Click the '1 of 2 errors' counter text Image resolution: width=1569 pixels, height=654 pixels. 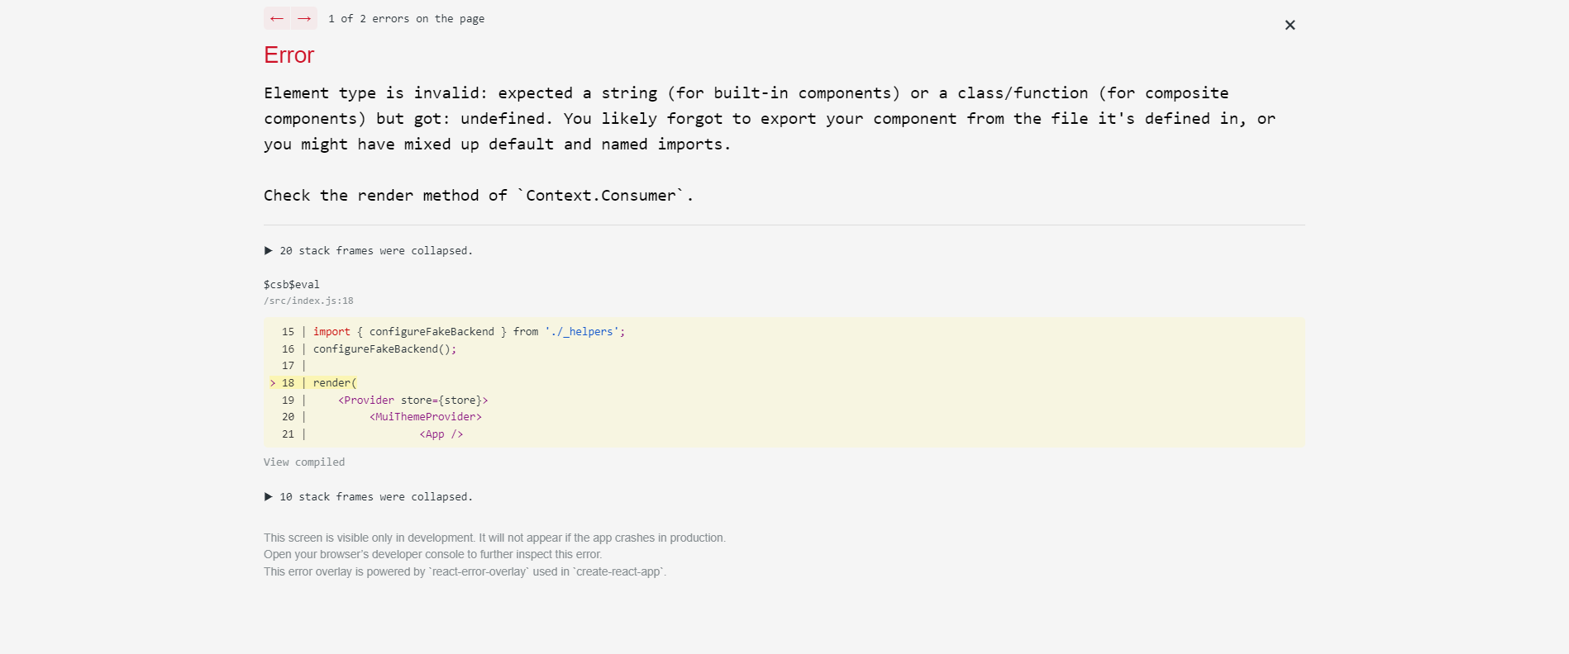coord(406,19)
